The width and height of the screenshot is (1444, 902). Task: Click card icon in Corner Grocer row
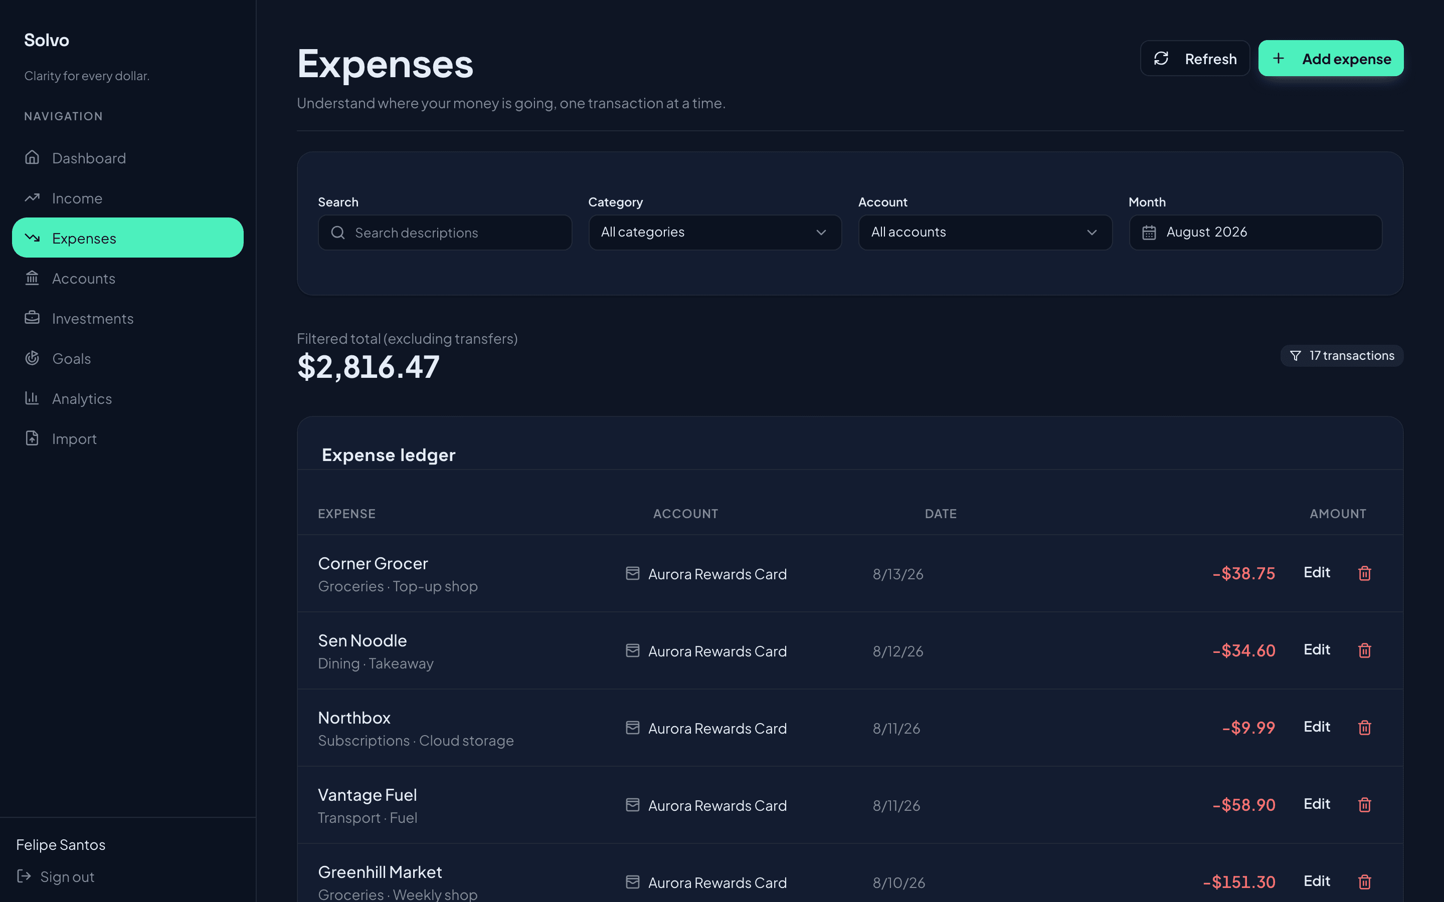click(632, 573)
